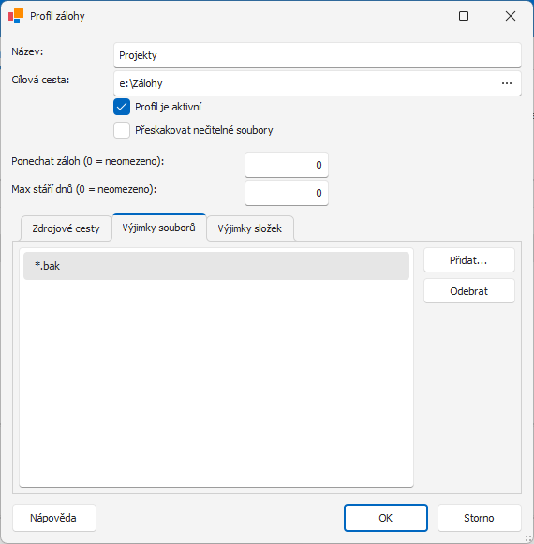Close the Profil zálohy dialog
The height and width of the screenshot is (544, 534).
[511, 16]
